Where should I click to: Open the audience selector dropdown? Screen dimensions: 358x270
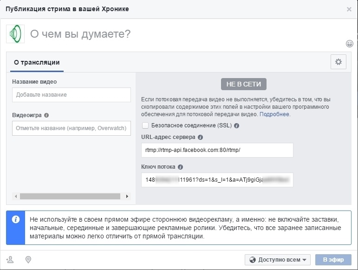point(278,260)
